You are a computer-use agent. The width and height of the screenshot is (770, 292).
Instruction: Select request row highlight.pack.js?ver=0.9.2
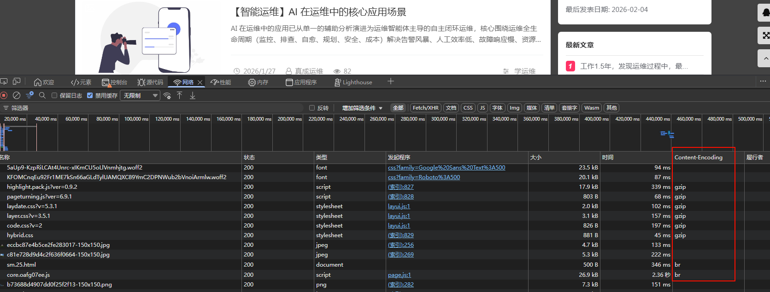[385, 187]
